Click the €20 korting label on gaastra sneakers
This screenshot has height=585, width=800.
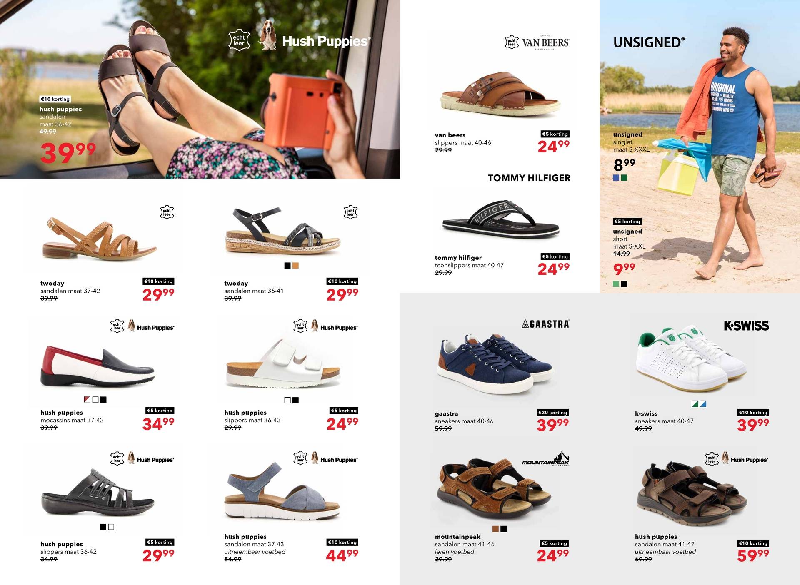(552, 412)
